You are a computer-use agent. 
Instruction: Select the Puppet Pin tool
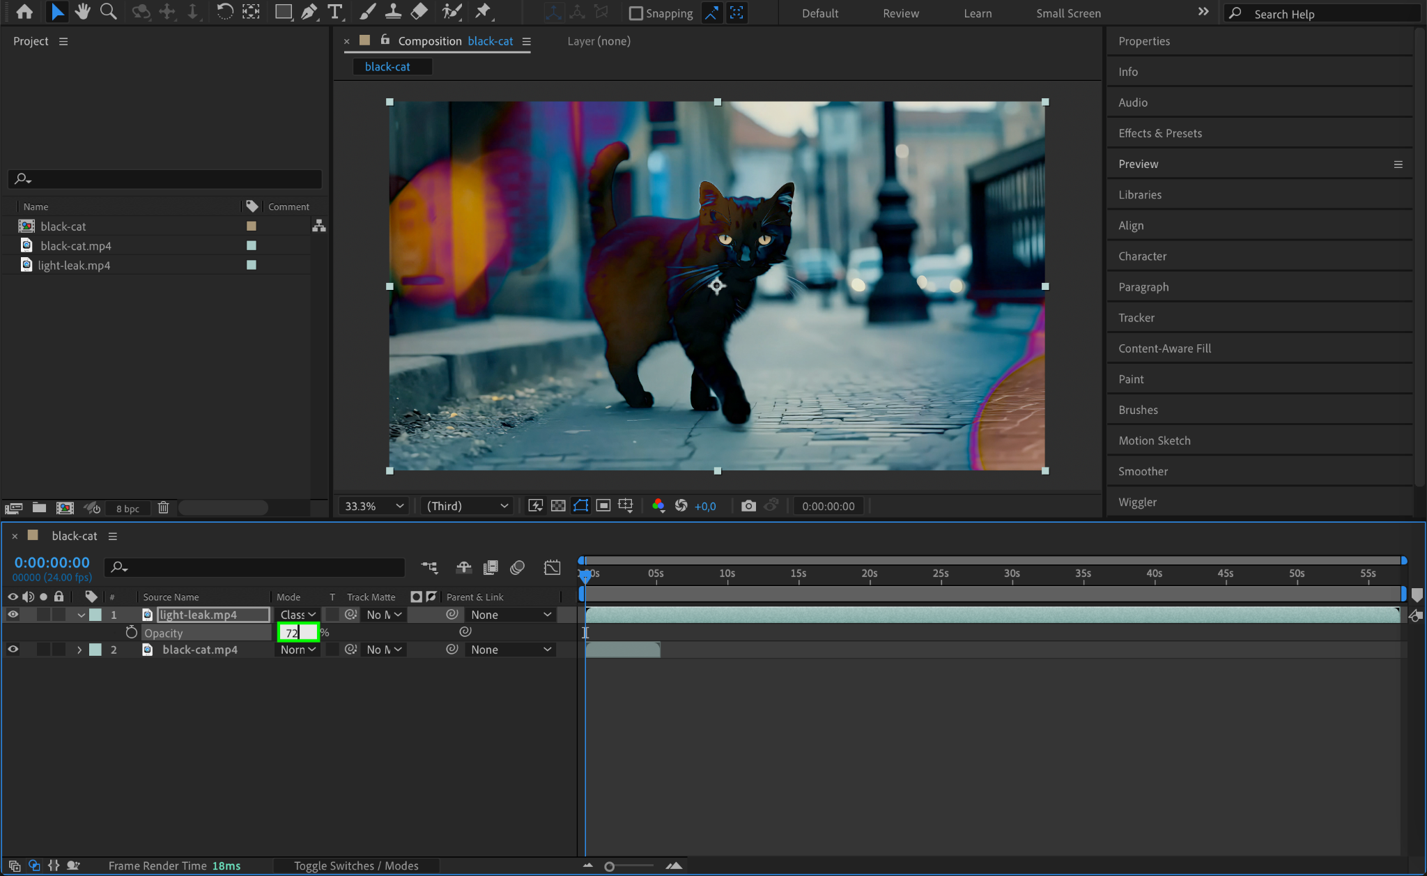[x=482, y=12]
